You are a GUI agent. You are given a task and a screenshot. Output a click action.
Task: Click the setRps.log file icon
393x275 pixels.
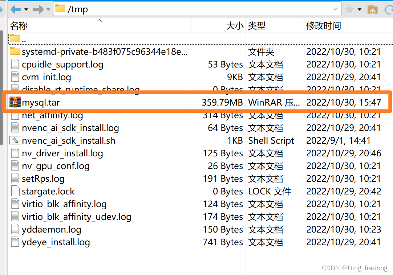tap(15, 178)
